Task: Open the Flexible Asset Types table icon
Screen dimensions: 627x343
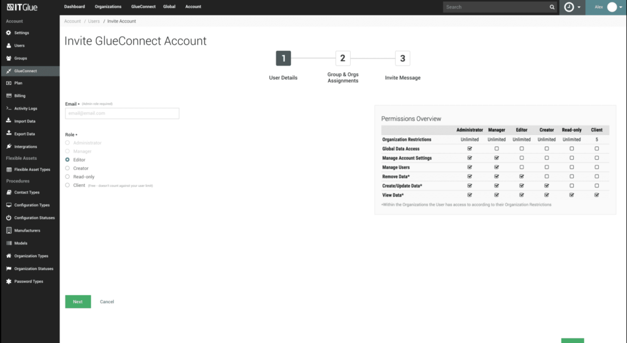Action: coord(9,170)
